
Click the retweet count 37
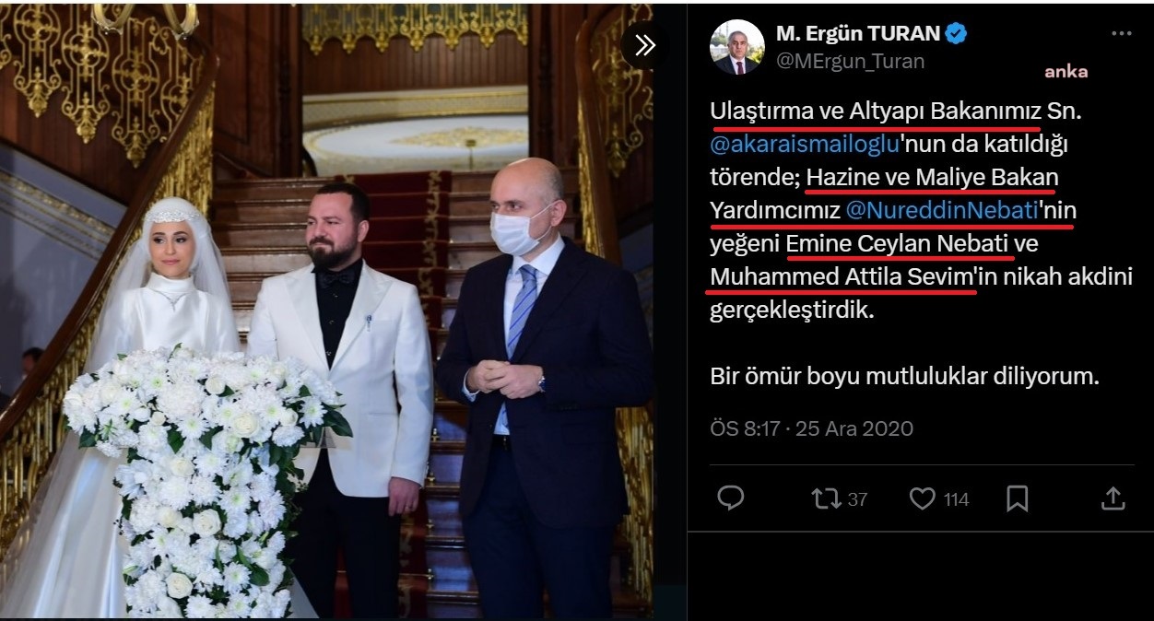[x=857, y=499]
